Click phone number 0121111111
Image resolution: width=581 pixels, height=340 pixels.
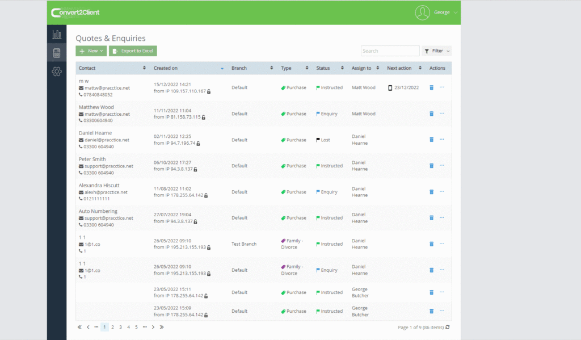(96, 199)
